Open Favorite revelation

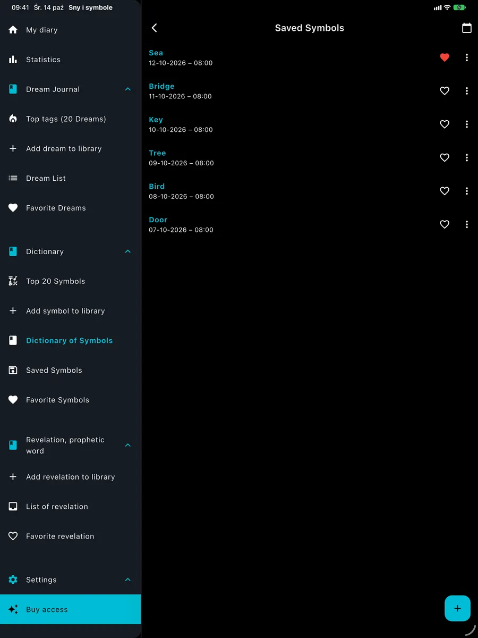pos(70,536)
